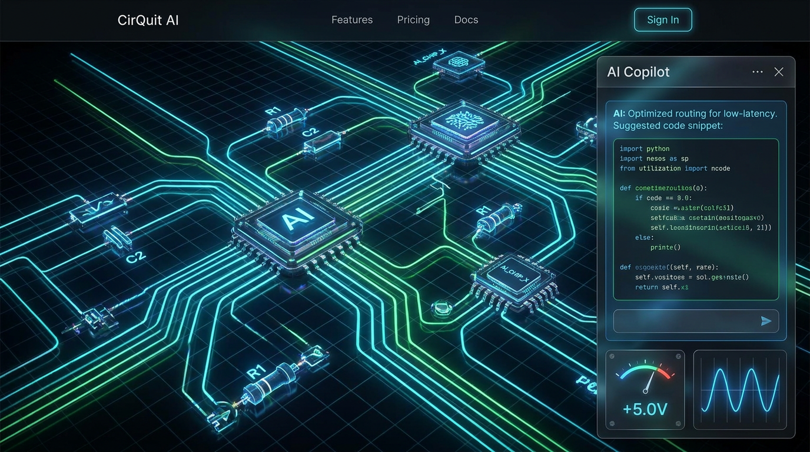Select the R1 resistor at bottom

pyautogui.click(x=270, y=383)
